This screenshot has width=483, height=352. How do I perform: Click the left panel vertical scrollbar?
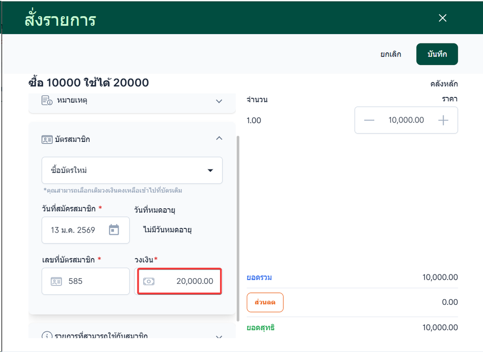click(x=238, y=228)
